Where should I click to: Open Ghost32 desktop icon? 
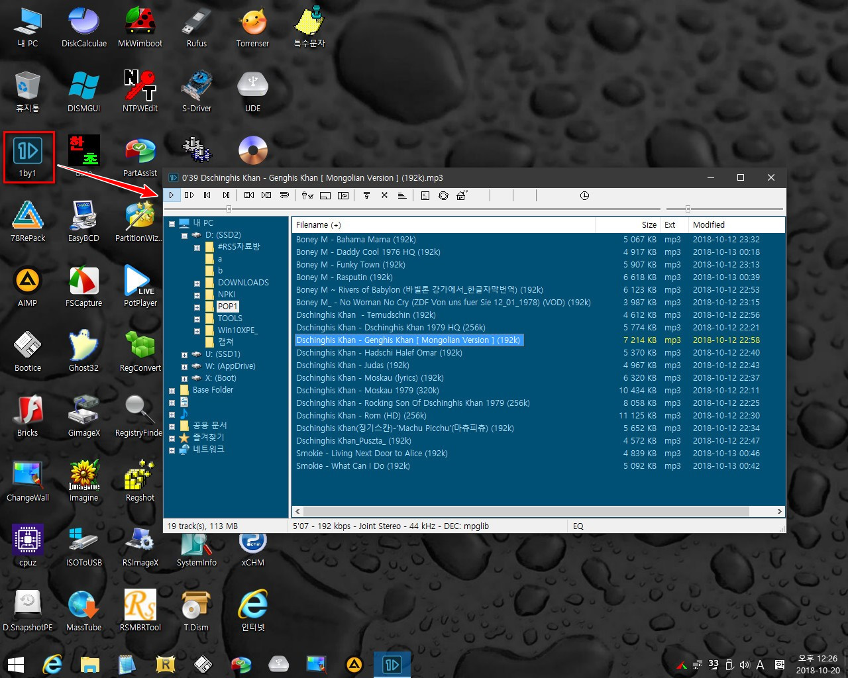point(84,352)
